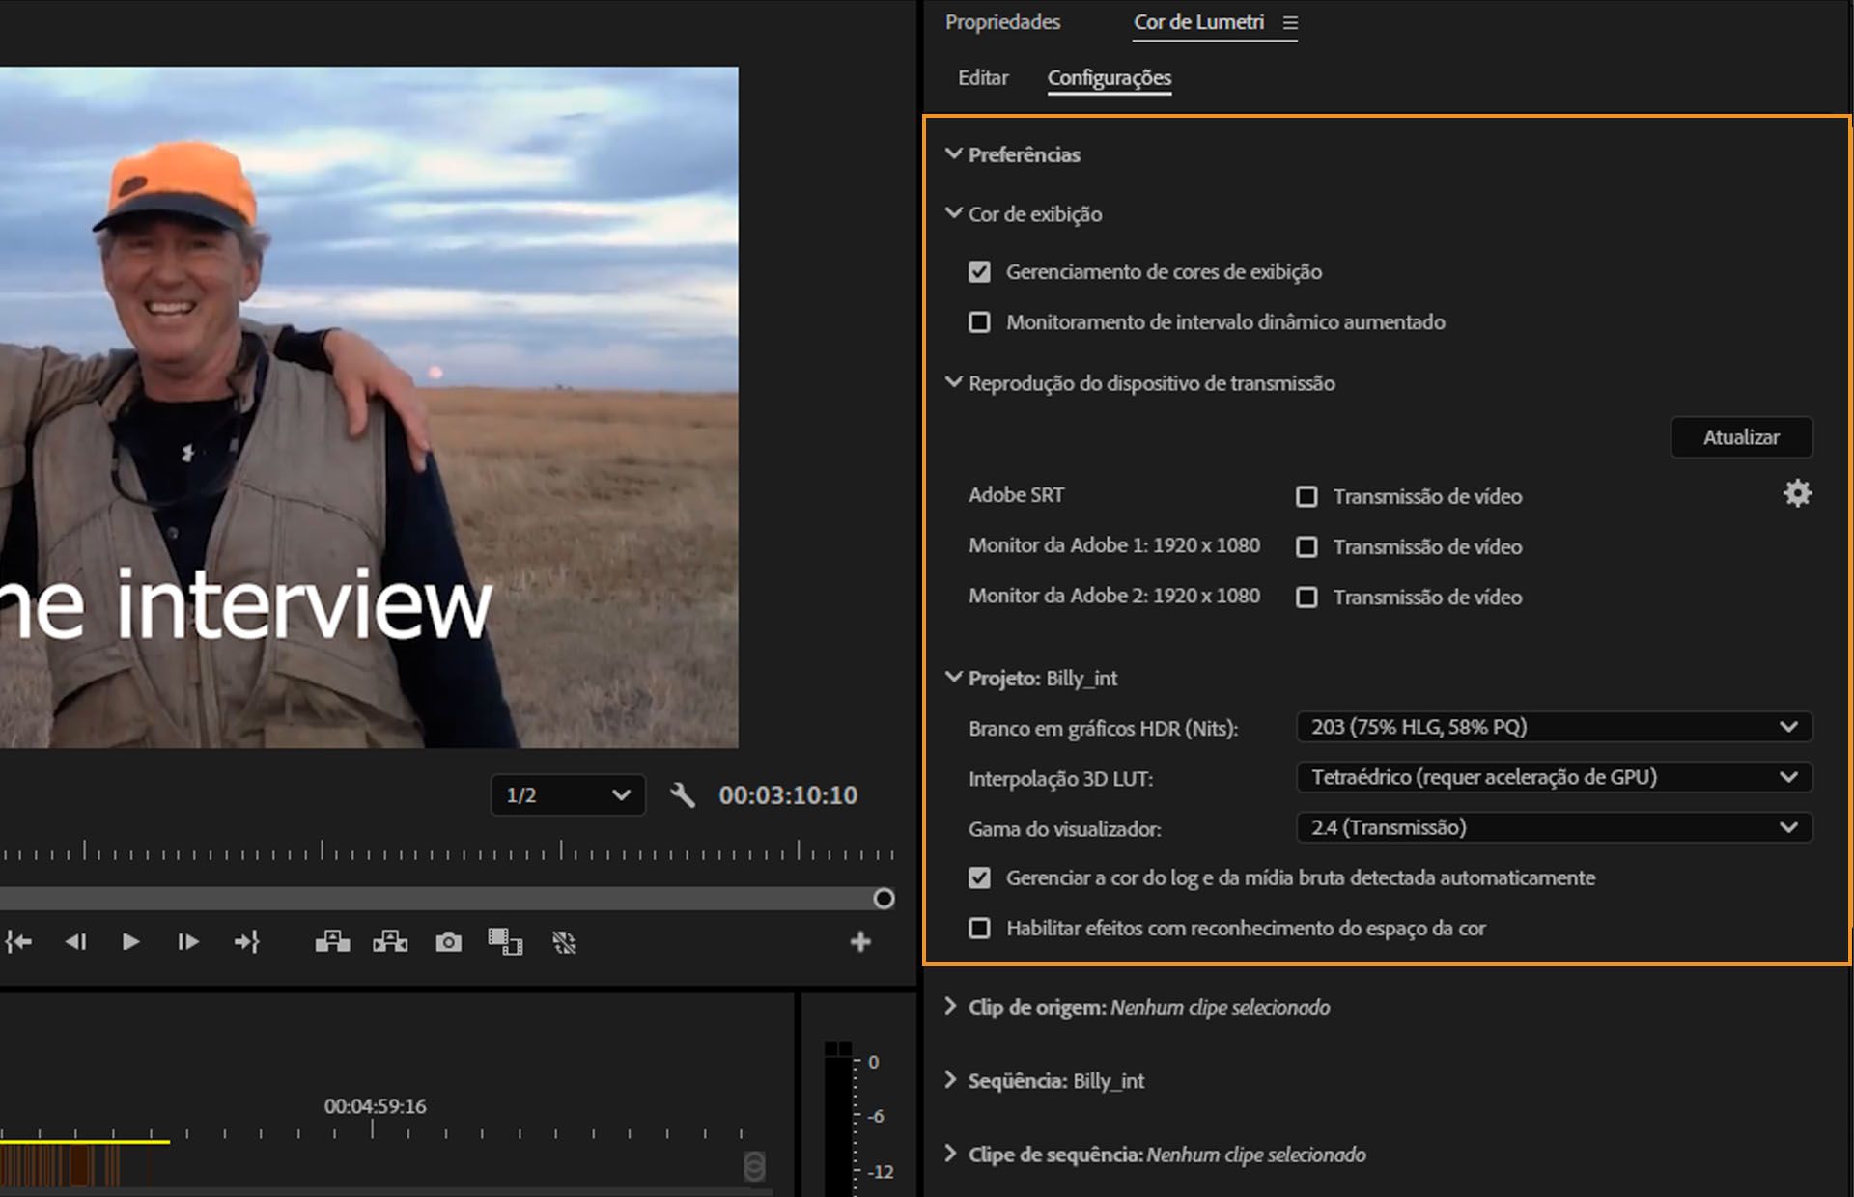1854x1197 pixels.
Task: Open the monitor Settings wrench icon
Action: coord(683,795)
